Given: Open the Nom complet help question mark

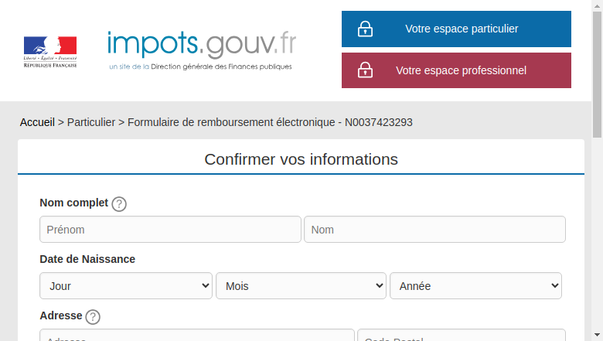Looking at the screenshot, I should click(119, 204).
